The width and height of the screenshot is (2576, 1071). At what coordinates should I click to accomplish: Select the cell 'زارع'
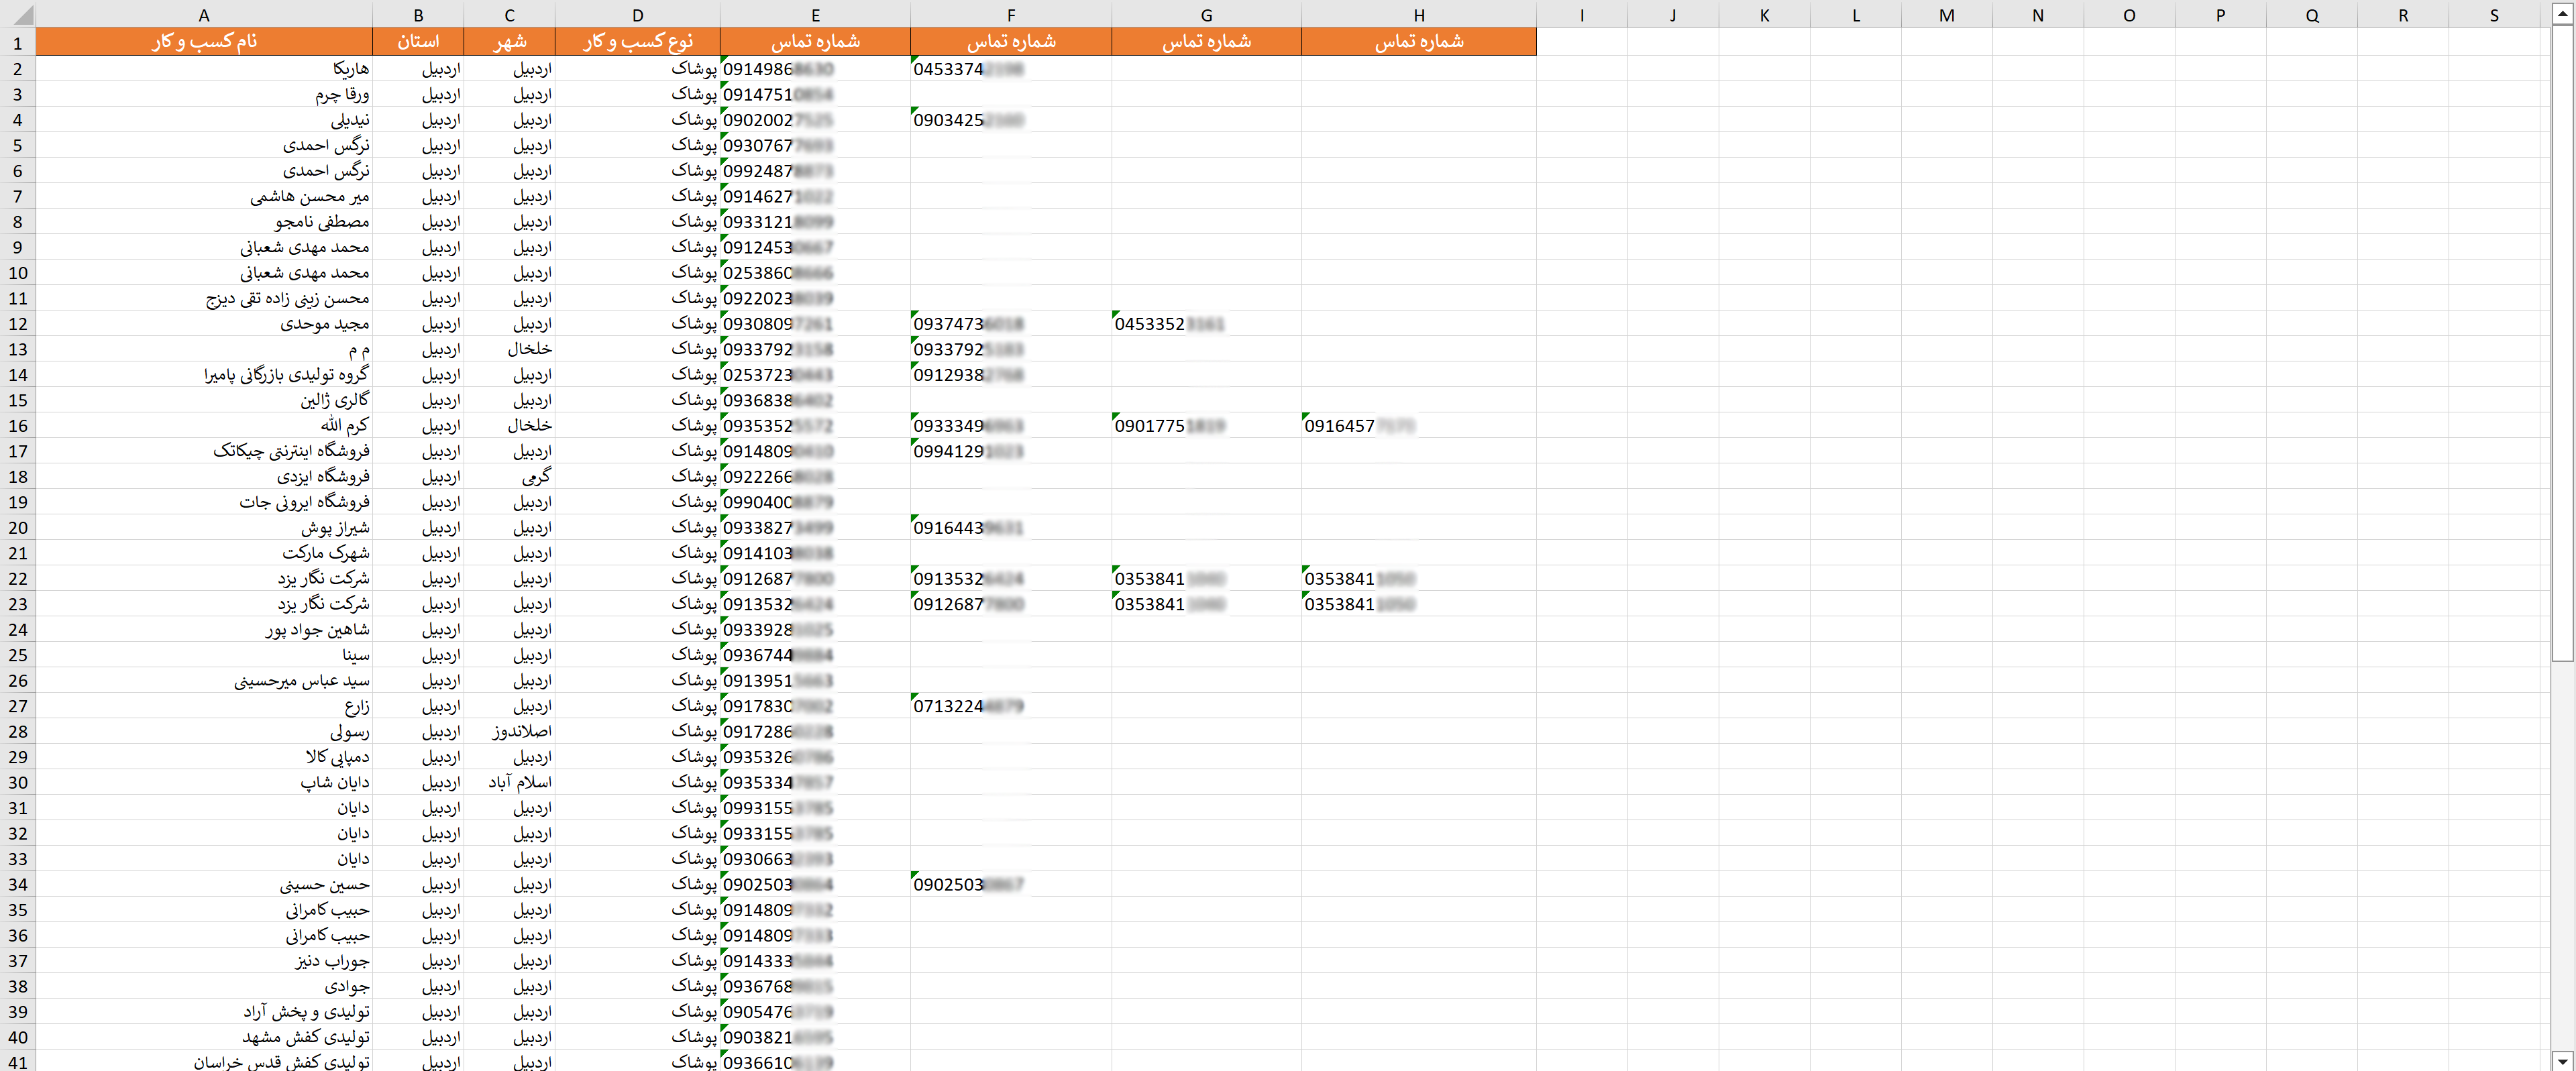(x=204, y=706)
